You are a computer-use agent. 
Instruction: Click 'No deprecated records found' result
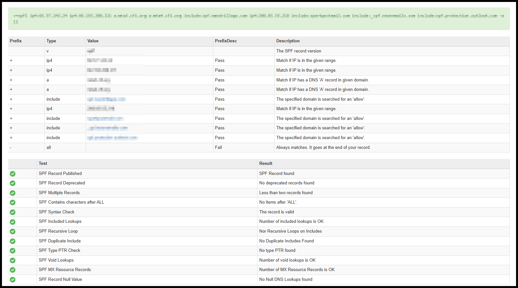[x=287, y=183]
